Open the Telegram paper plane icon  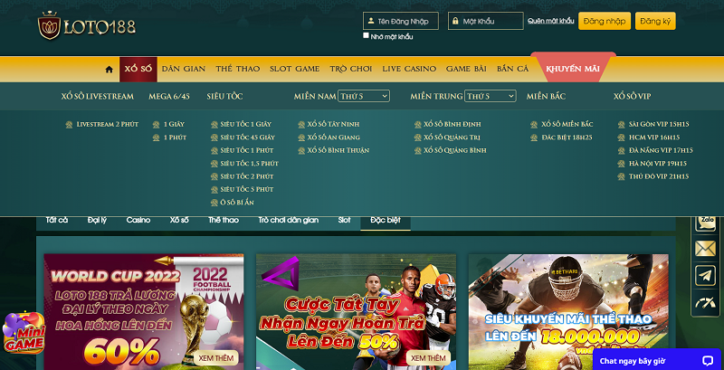(x=705, y=275)
